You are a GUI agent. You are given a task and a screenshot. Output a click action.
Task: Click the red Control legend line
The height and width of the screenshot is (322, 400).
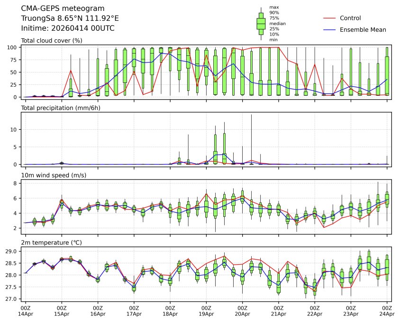pyautogui.click(x=329, y=18)
